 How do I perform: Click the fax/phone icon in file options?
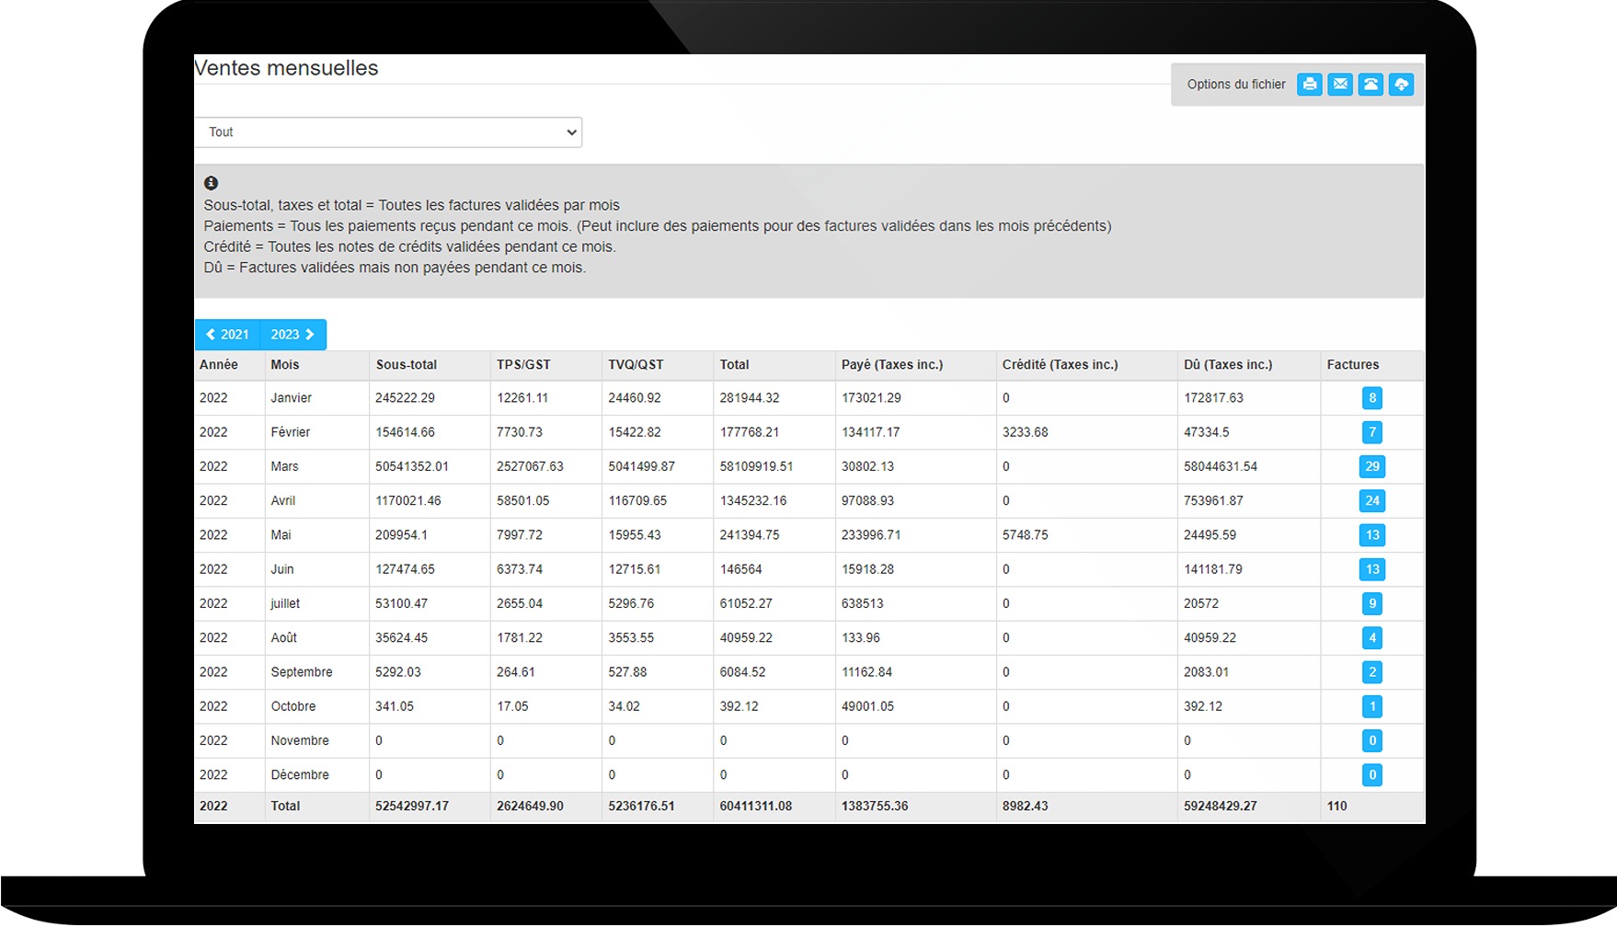coord(1370,85)
